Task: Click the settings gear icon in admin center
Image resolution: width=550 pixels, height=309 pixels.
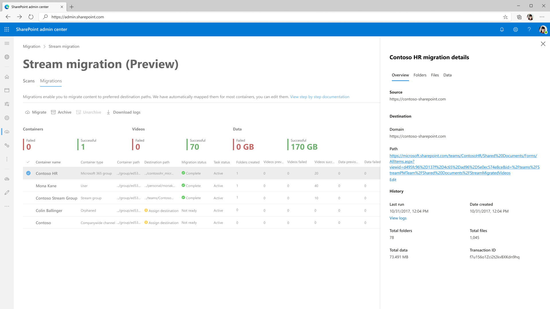Action: tap(515, 29)
